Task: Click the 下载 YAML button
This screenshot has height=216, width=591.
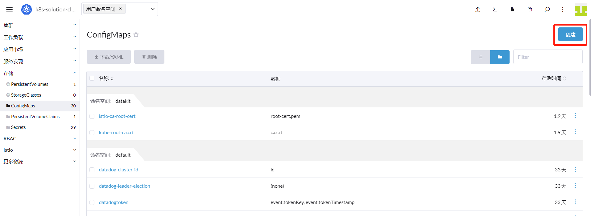Action: point(109,57)
